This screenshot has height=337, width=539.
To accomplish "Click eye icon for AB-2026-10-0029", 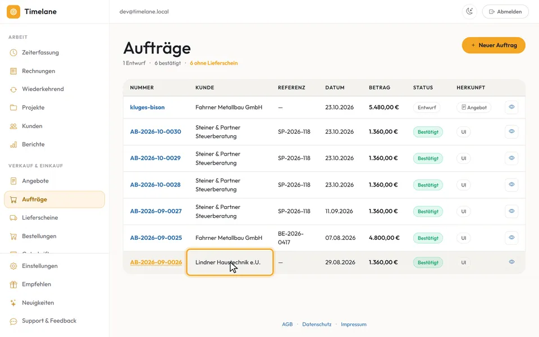I will point(511,158).
